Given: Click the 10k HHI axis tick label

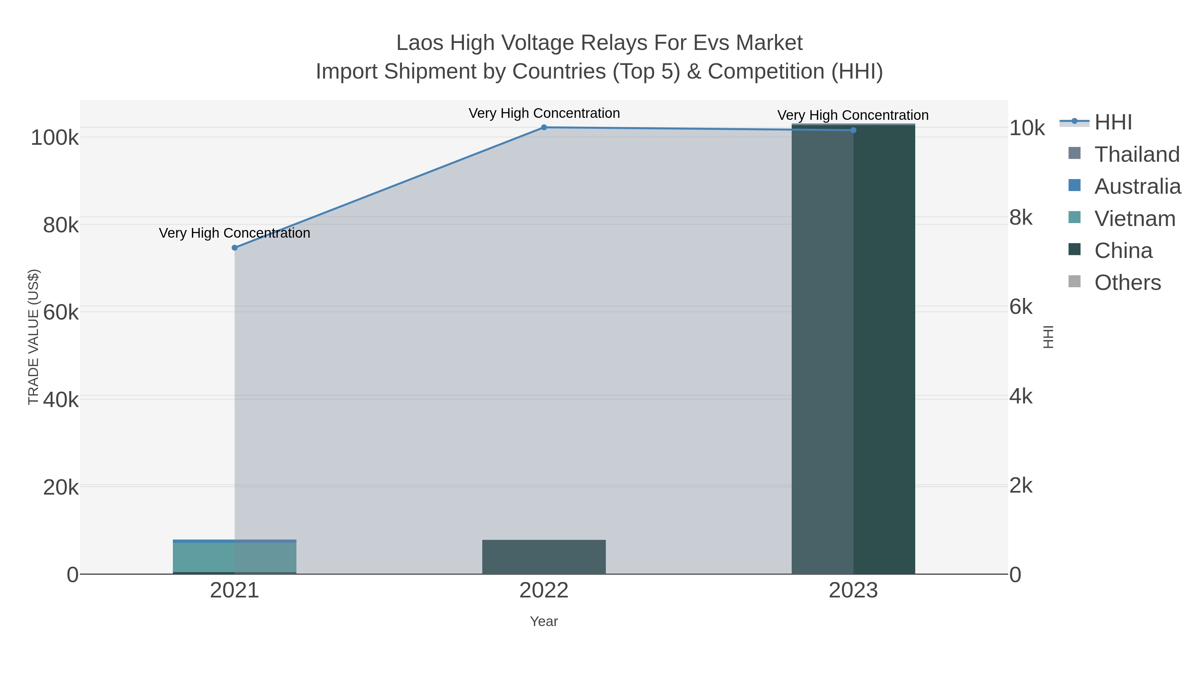Looking at the screenshot, I should point(1027,128).
